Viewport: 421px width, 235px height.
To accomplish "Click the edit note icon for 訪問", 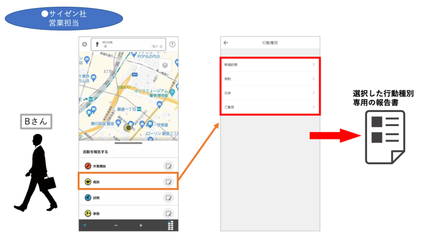I will [x=168, y=198].
